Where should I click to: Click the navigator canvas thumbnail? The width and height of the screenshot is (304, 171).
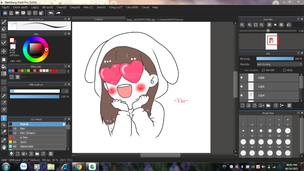pyautogui.click(x=271, y=42)
